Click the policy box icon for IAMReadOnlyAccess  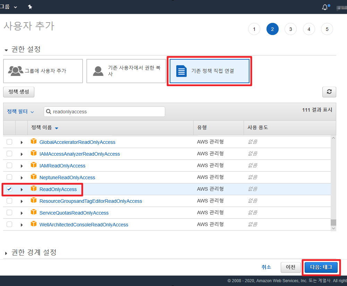coord(34,165)
